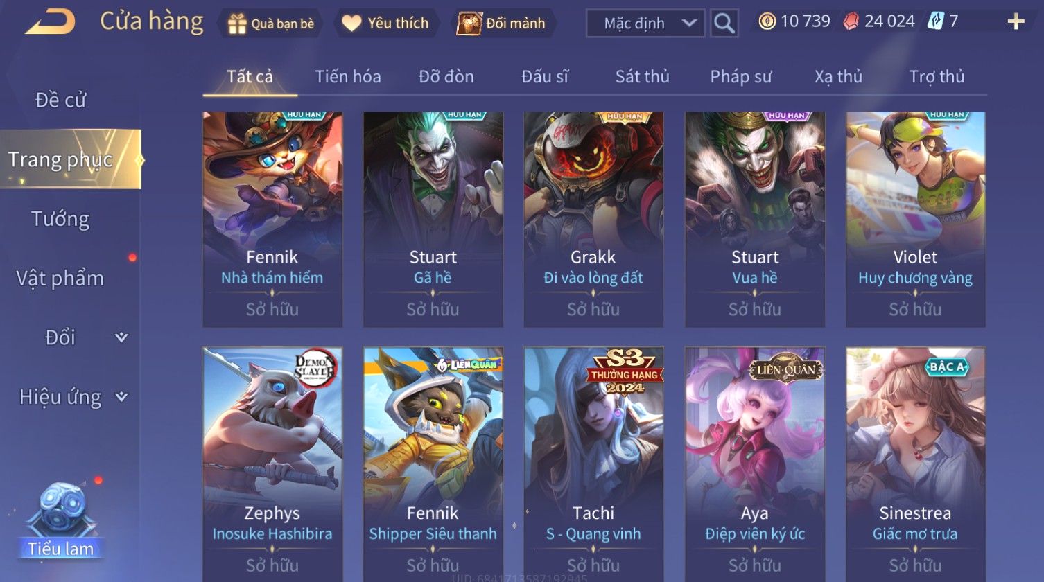Open the search magnifier icon

(724, 24)
